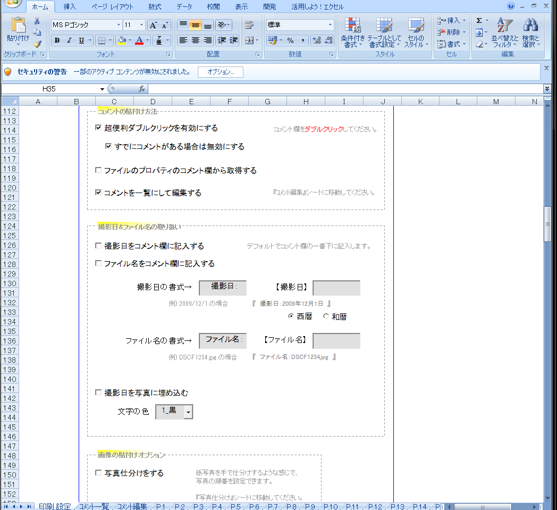Open Find and Select (検索と選択)
Screen dimensions: 557x510
[x=530, y=32]
